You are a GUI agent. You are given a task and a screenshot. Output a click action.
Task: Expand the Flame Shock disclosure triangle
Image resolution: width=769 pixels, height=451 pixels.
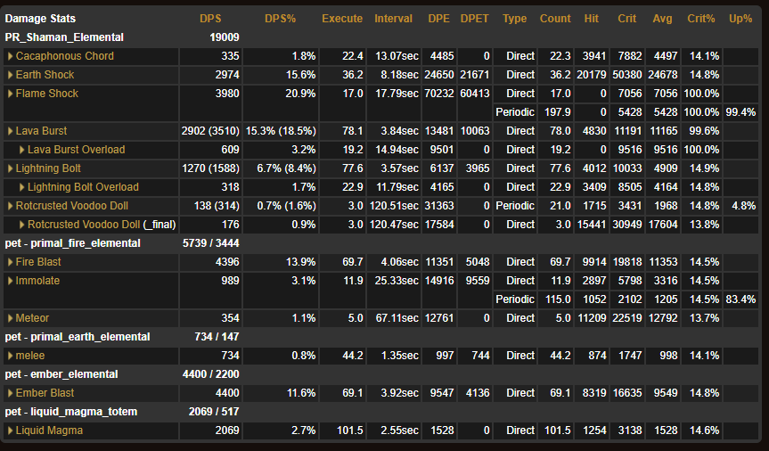tap(11, 94)
